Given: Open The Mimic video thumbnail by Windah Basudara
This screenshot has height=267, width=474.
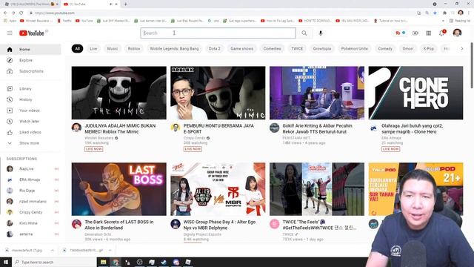Looking at the screenshot, I should [118, 93].
